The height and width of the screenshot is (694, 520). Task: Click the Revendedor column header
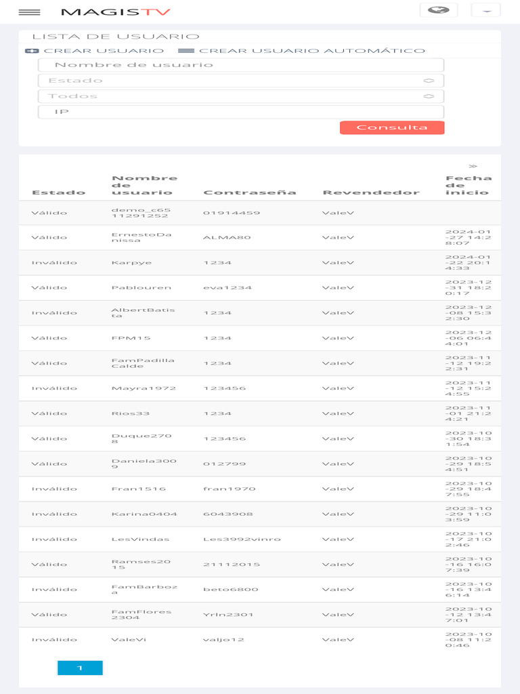370,192
